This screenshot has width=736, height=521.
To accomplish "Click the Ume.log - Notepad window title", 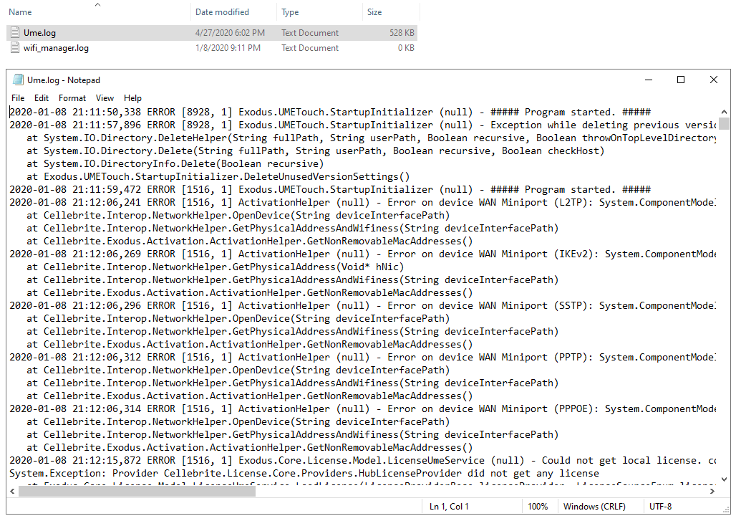I will click(64, 80).
